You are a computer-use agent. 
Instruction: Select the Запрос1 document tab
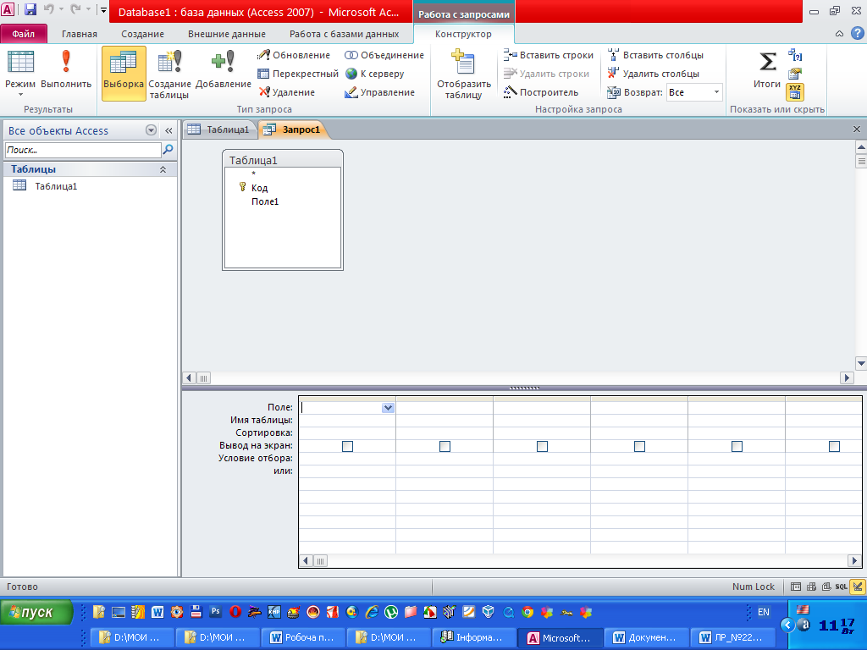pyautogui.click(x=294, y=129)
